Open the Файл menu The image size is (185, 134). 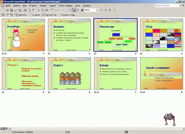point(8,6)
